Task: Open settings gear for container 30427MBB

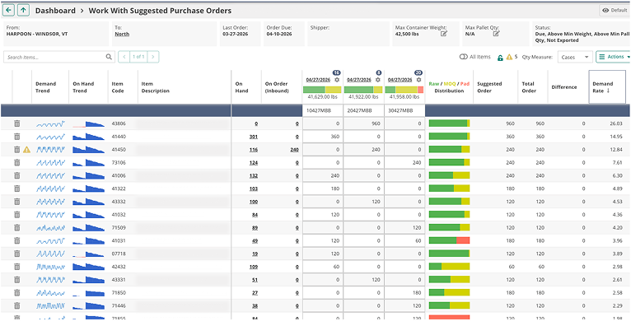Action: [418, 80]
